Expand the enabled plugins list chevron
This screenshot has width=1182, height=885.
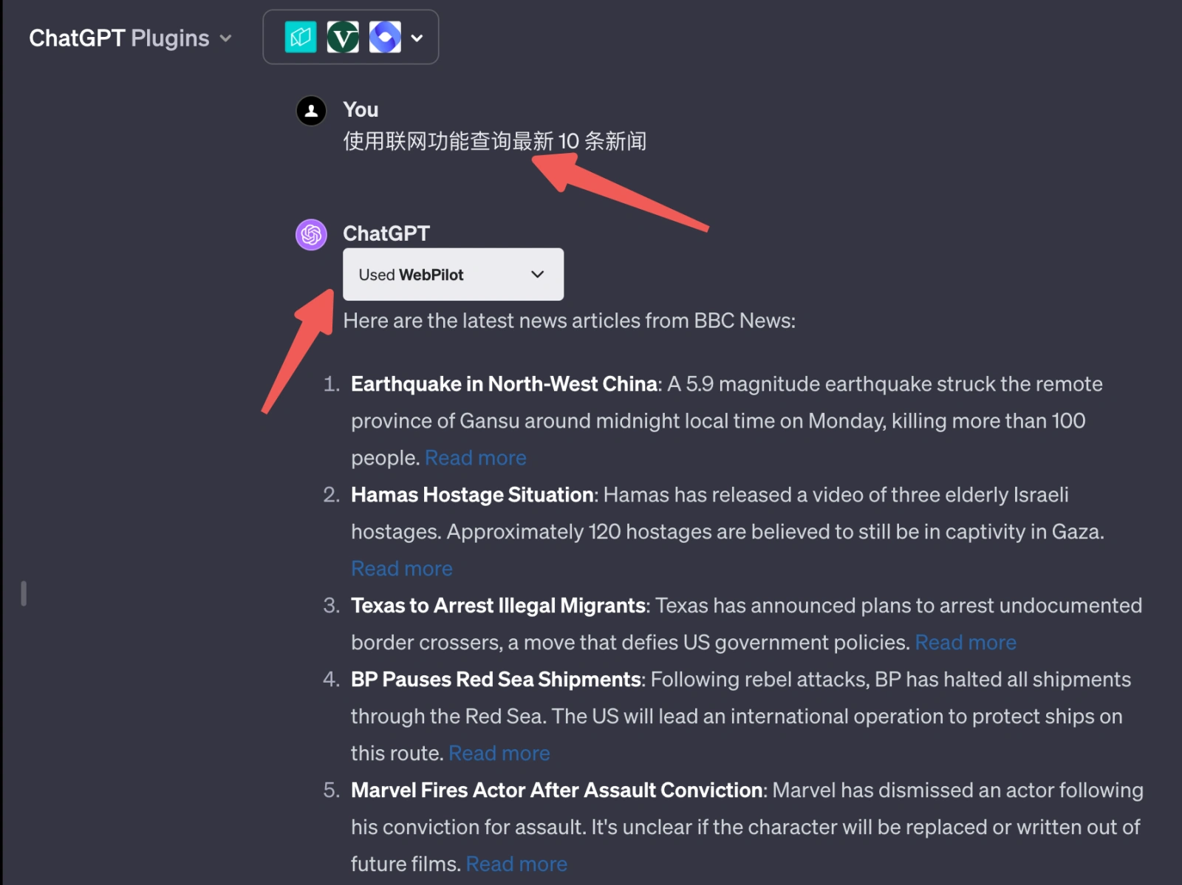click(417, 38)
